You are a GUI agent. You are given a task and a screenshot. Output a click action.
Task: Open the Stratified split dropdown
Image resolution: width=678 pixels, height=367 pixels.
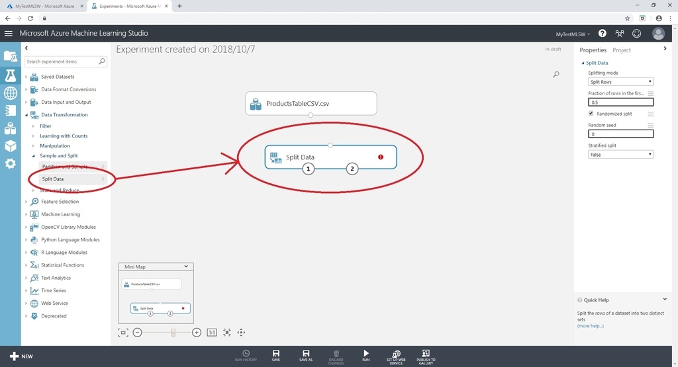[620, 154]
